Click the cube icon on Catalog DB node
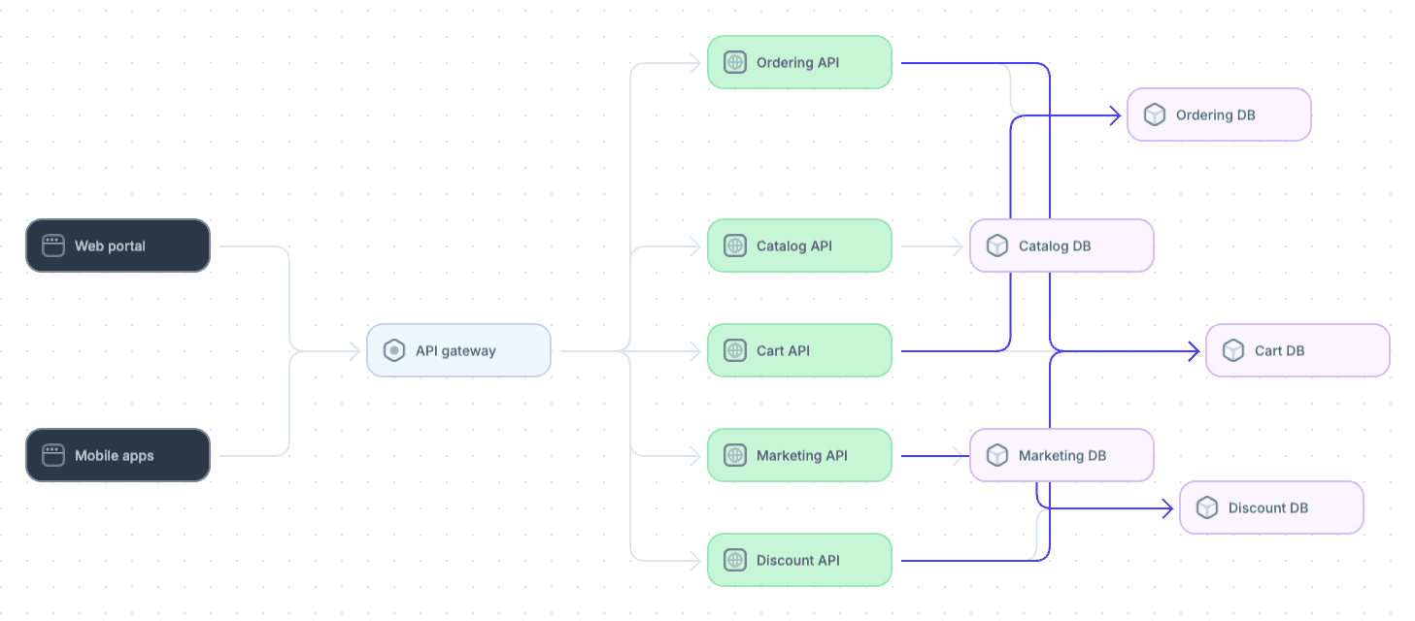This screenshot has height=621, width=1415. [997, 246]
